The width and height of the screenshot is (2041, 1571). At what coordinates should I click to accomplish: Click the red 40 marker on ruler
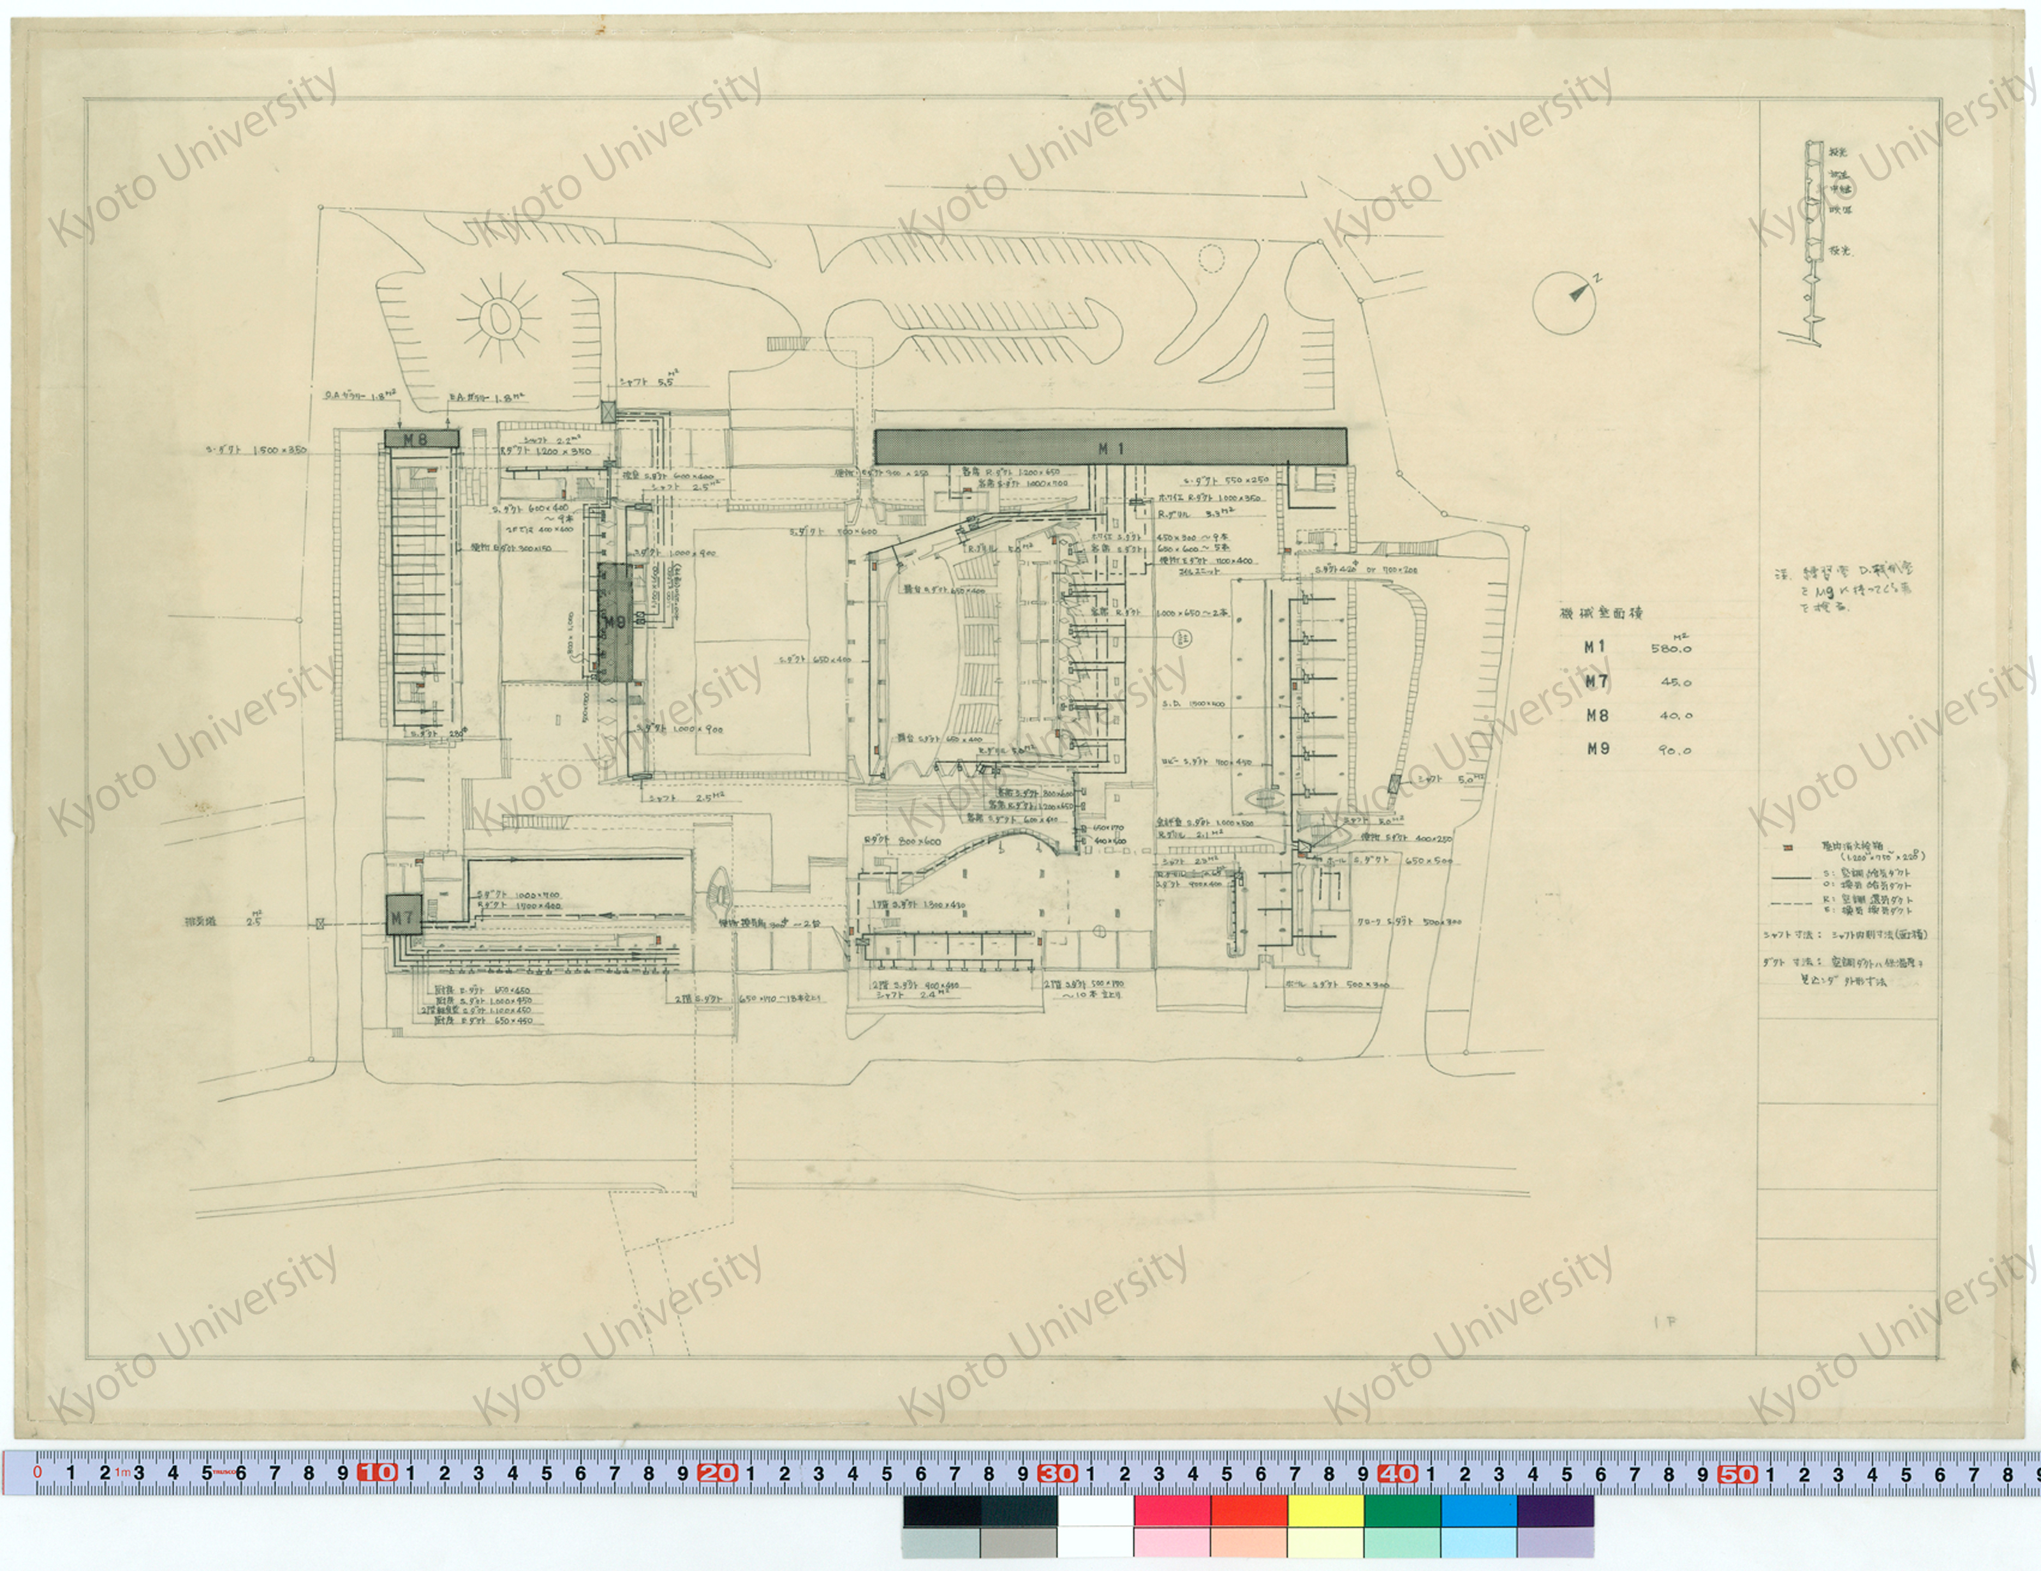pyautogui.click(x=1397, y=1474)
